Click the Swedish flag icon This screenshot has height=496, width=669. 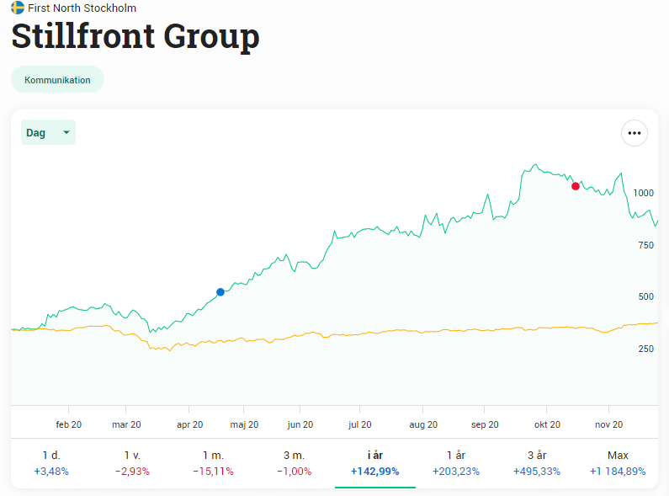18,8
